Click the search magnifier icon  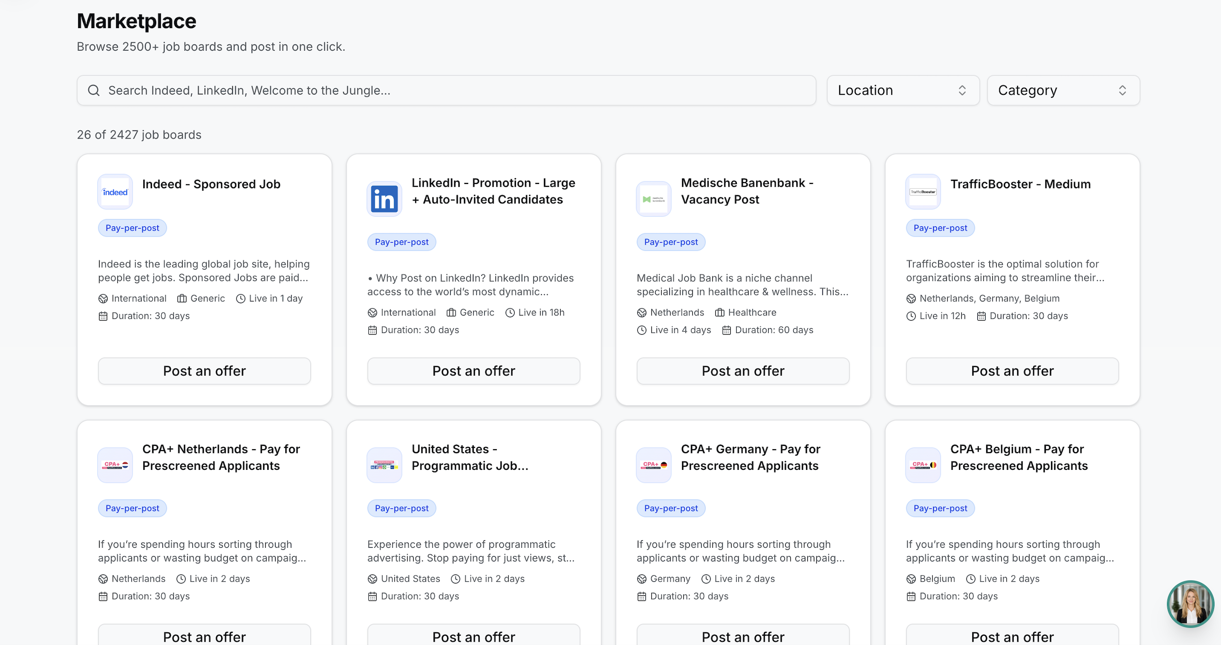pyautogui.click(x=94, y=91)
